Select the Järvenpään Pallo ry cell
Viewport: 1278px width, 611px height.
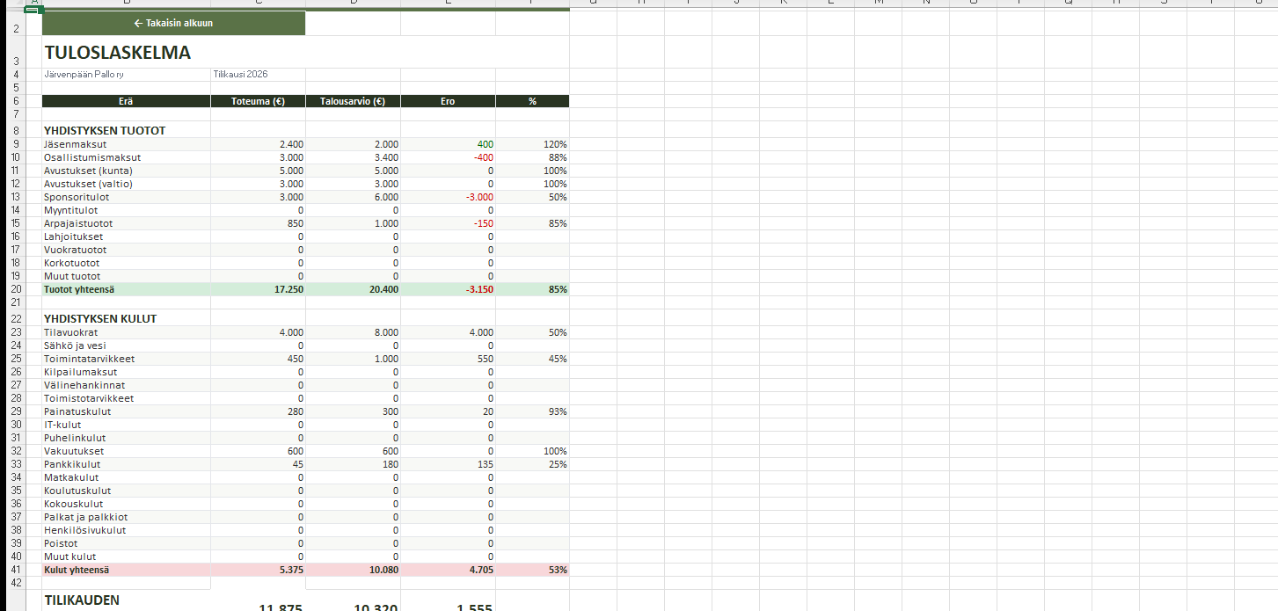(84, 75)
